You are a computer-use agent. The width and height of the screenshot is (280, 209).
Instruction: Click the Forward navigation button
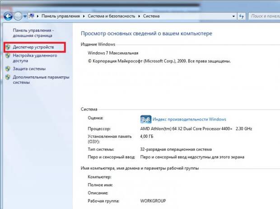click(x=18, y=16)
